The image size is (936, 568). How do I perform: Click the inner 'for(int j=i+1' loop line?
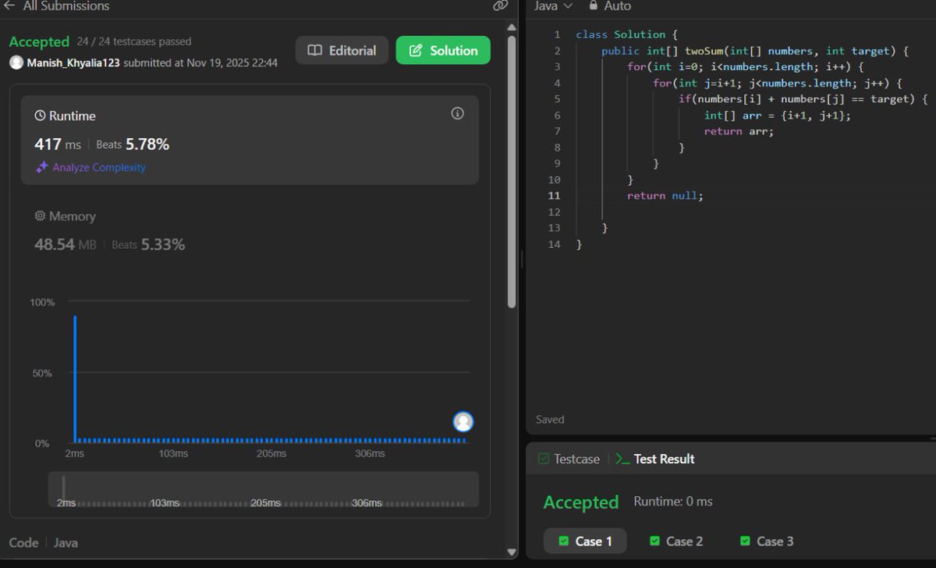[777, 83]
